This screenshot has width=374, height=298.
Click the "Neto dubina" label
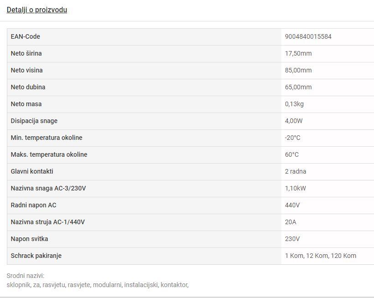(28, 87)
